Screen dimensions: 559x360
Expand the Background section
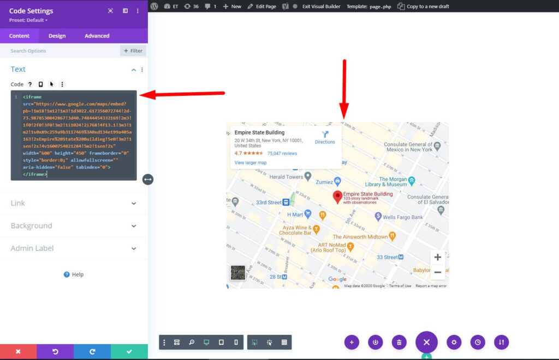(74, 226)
